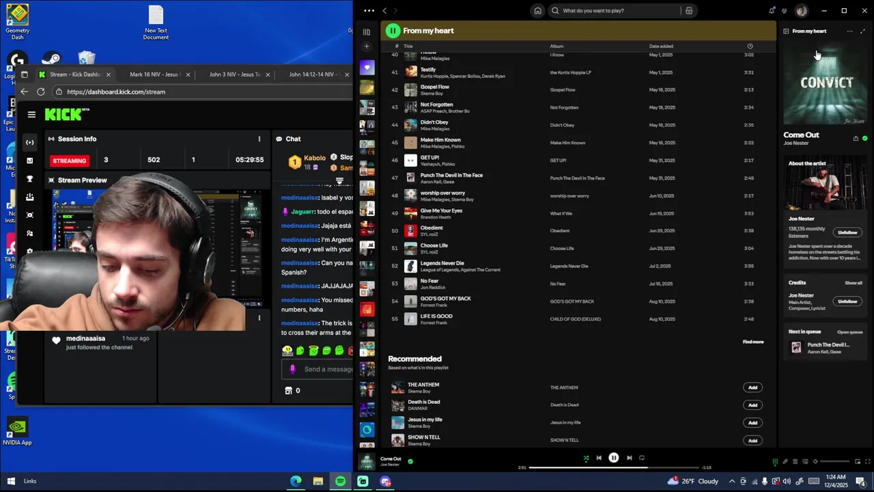Image resolution: width=874 pixels, height=492 pixels.
Task: Toggle shuffle in Spotify player bar
Action: click(585, 458)
